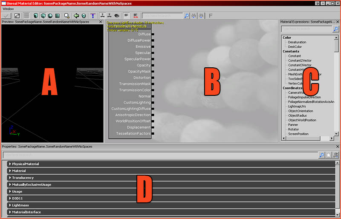Image resolution: width=341 pixels, height=219 pixels.
Task: Toggle the eye icon in toolbar
Action: point(117,16)
